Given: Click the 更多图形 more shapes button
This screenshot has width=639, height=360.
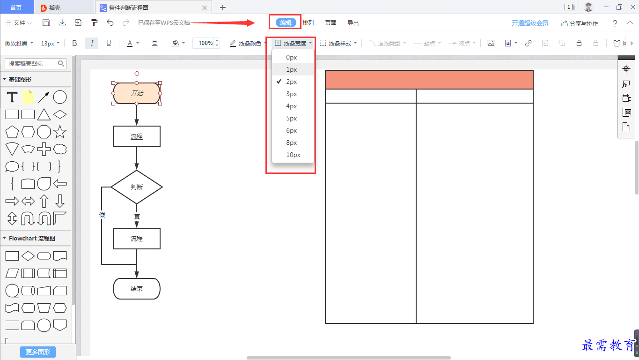Looking at the screenshot, I should click(x=38, y=352).
